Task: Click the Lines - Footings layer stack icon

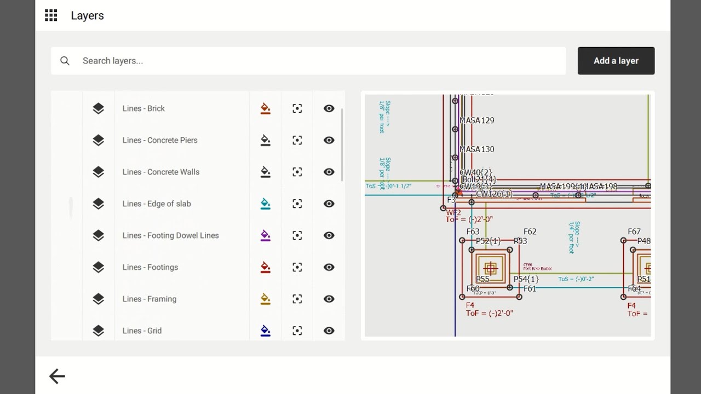Action: pyautogui.click(x=98, y=267)
